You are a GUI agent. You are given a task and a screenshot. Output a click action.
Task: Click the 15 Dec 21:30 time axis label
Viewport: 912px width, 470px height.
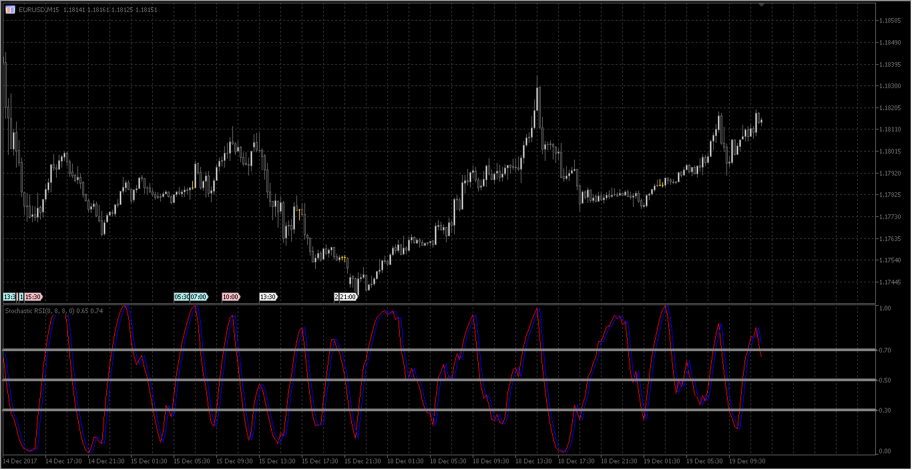[x=363, y=461]
